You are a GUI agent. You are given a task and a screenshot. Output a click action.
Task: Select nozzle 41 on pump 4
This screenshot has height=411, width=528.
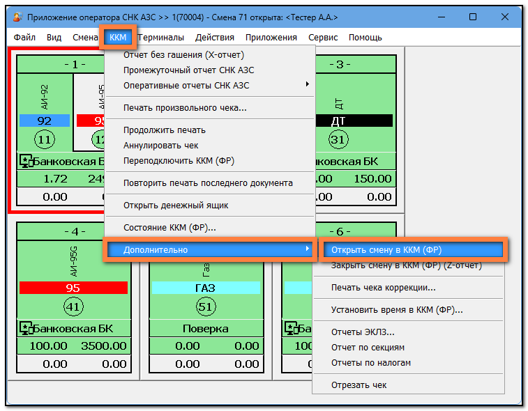(73, 307)
